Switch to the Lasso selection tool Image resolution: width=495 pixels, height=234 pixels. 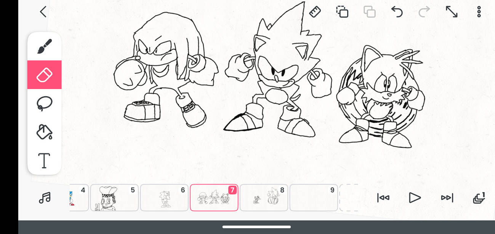click(x=44, y=103)
